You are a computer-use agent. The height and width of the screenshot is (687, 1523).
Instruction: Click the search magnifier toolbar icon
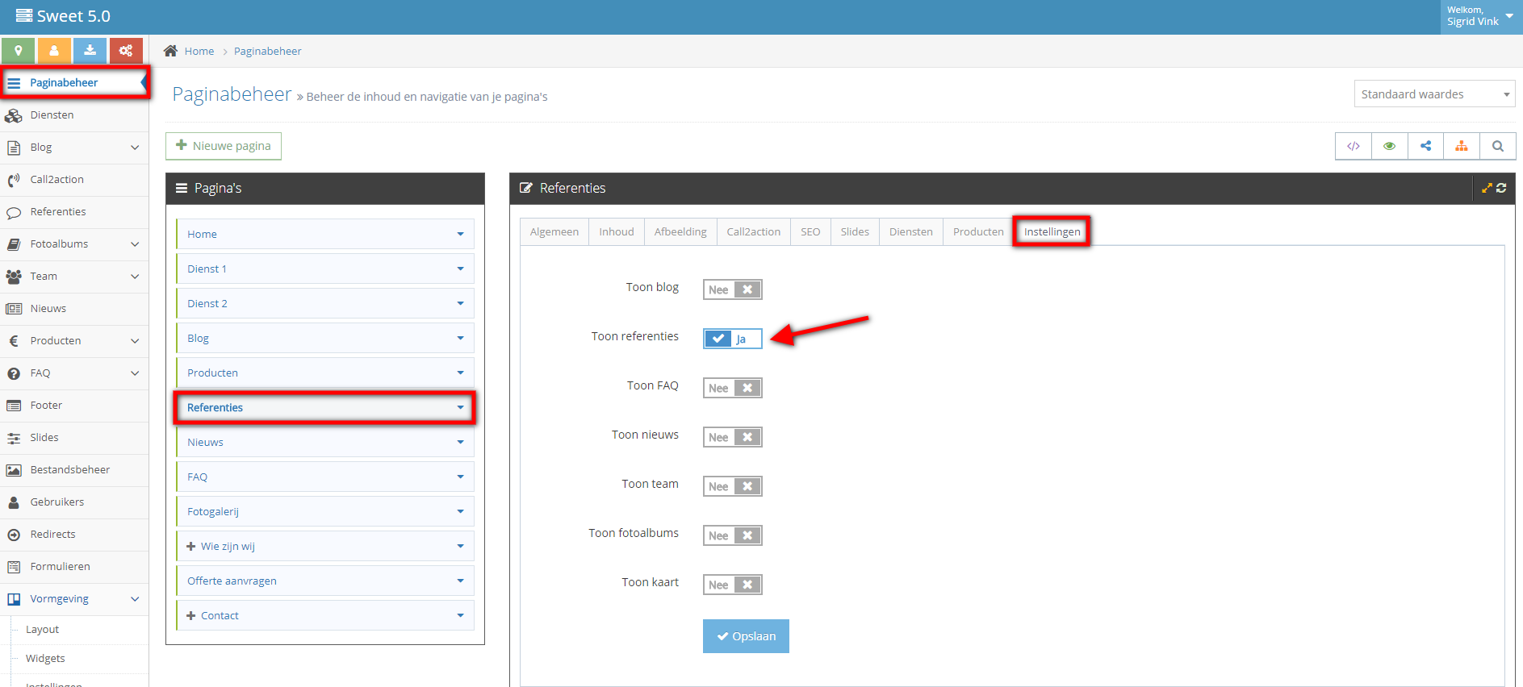(1498, 146)
